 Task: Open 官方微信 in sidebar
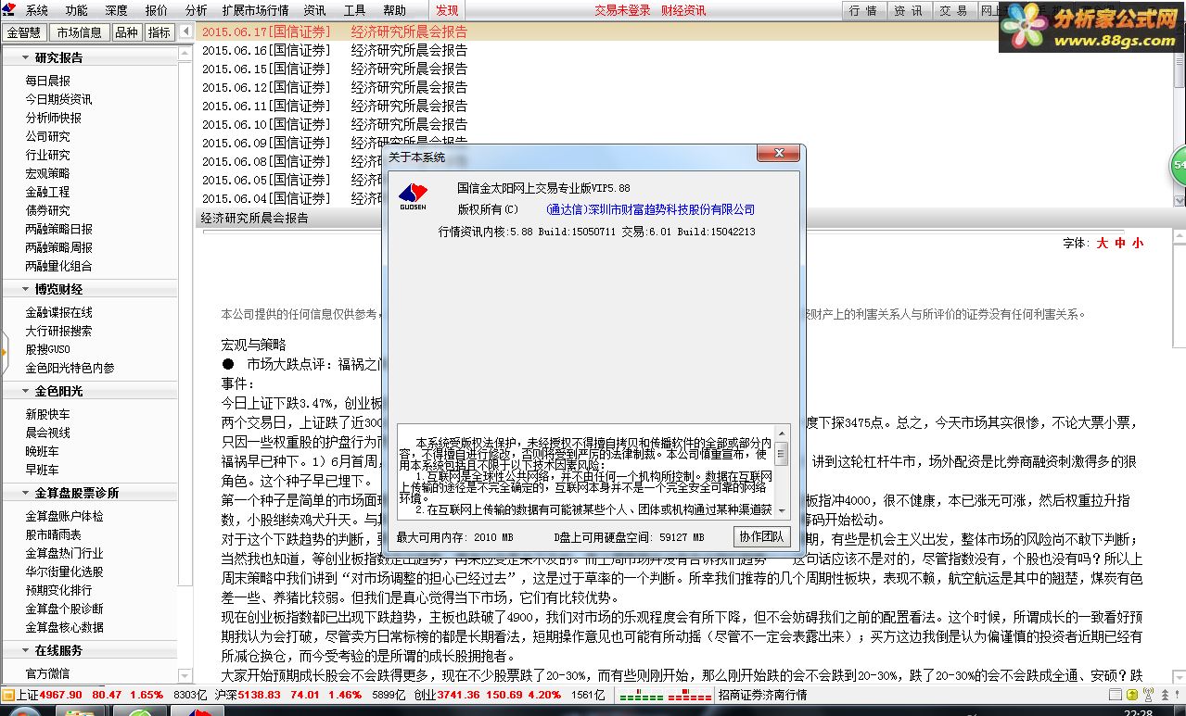pyautogui.click(x=47, y=673)
